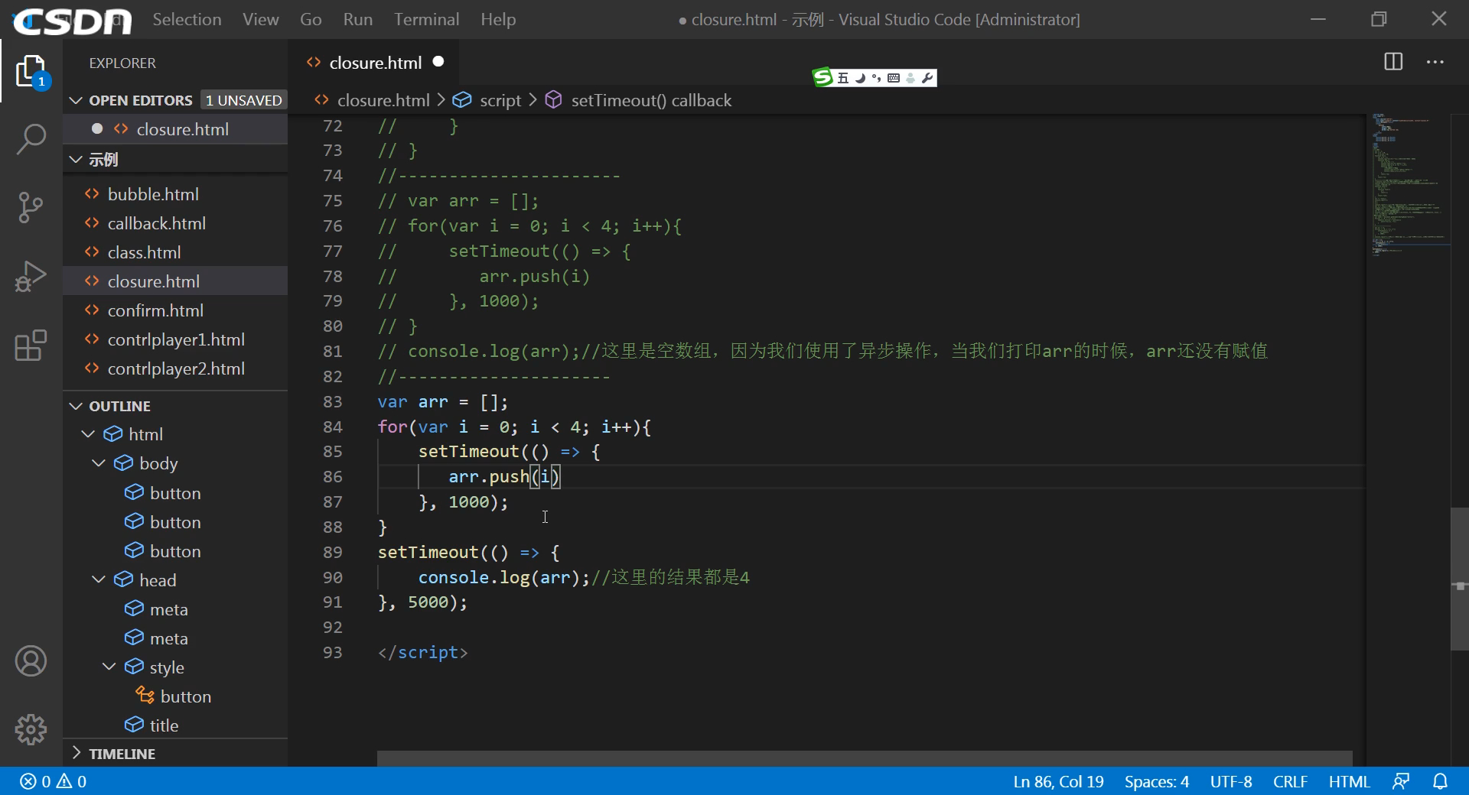Select bubble.html in the explorer
Viewport: 1469px width, 795px height.
[152, 193]
